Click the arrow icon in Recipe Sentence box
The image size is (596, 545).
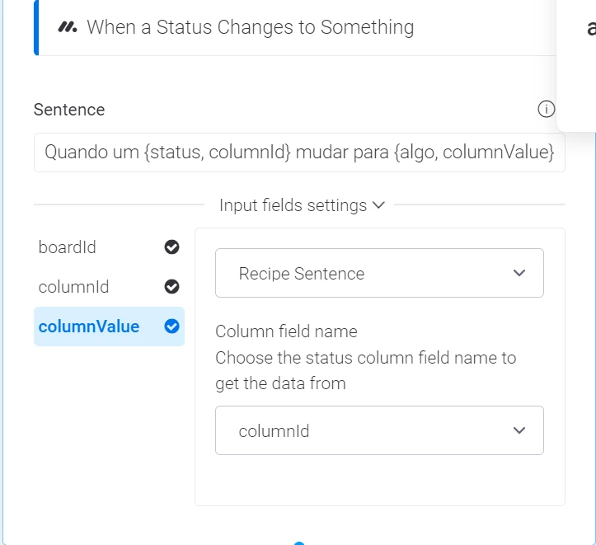pos(519,273)
